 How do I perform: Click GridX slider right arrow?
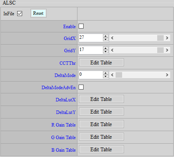167,38
